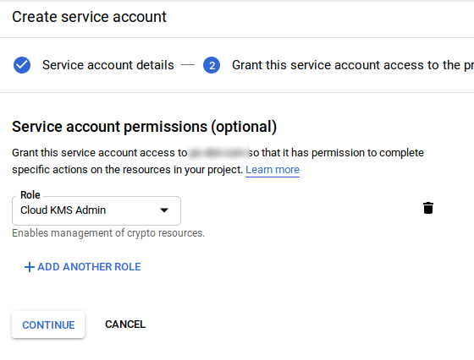This screenshot has width=474, height=360.
Task: Delete the Cloud KMS Admin role
Action: pyautogui.click(x=428, y=208)
